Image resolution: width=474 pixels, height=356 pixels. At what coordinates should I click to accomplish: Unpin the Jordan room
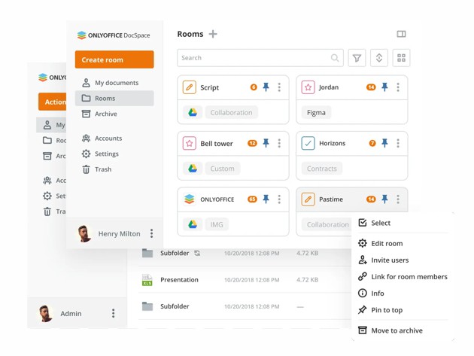pos(384,87)
